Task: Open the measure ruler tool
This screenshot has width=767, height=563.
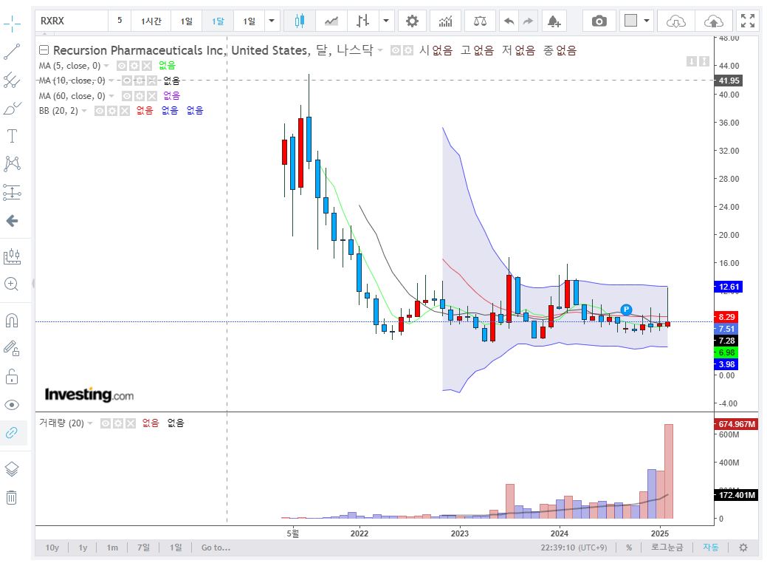Action: tap(12, 256)
